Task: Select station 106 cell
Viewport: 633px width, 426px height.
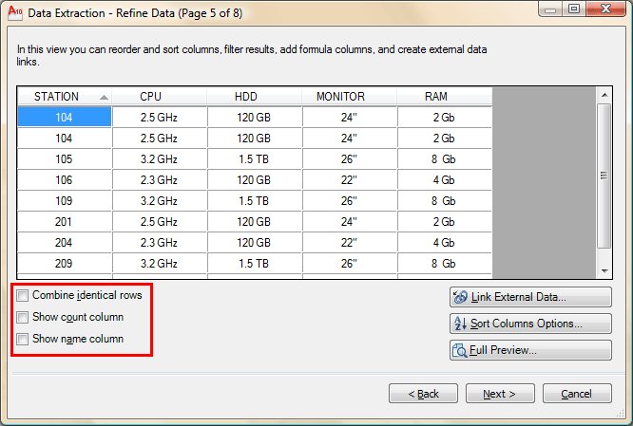Action: (x=65, y=180)
